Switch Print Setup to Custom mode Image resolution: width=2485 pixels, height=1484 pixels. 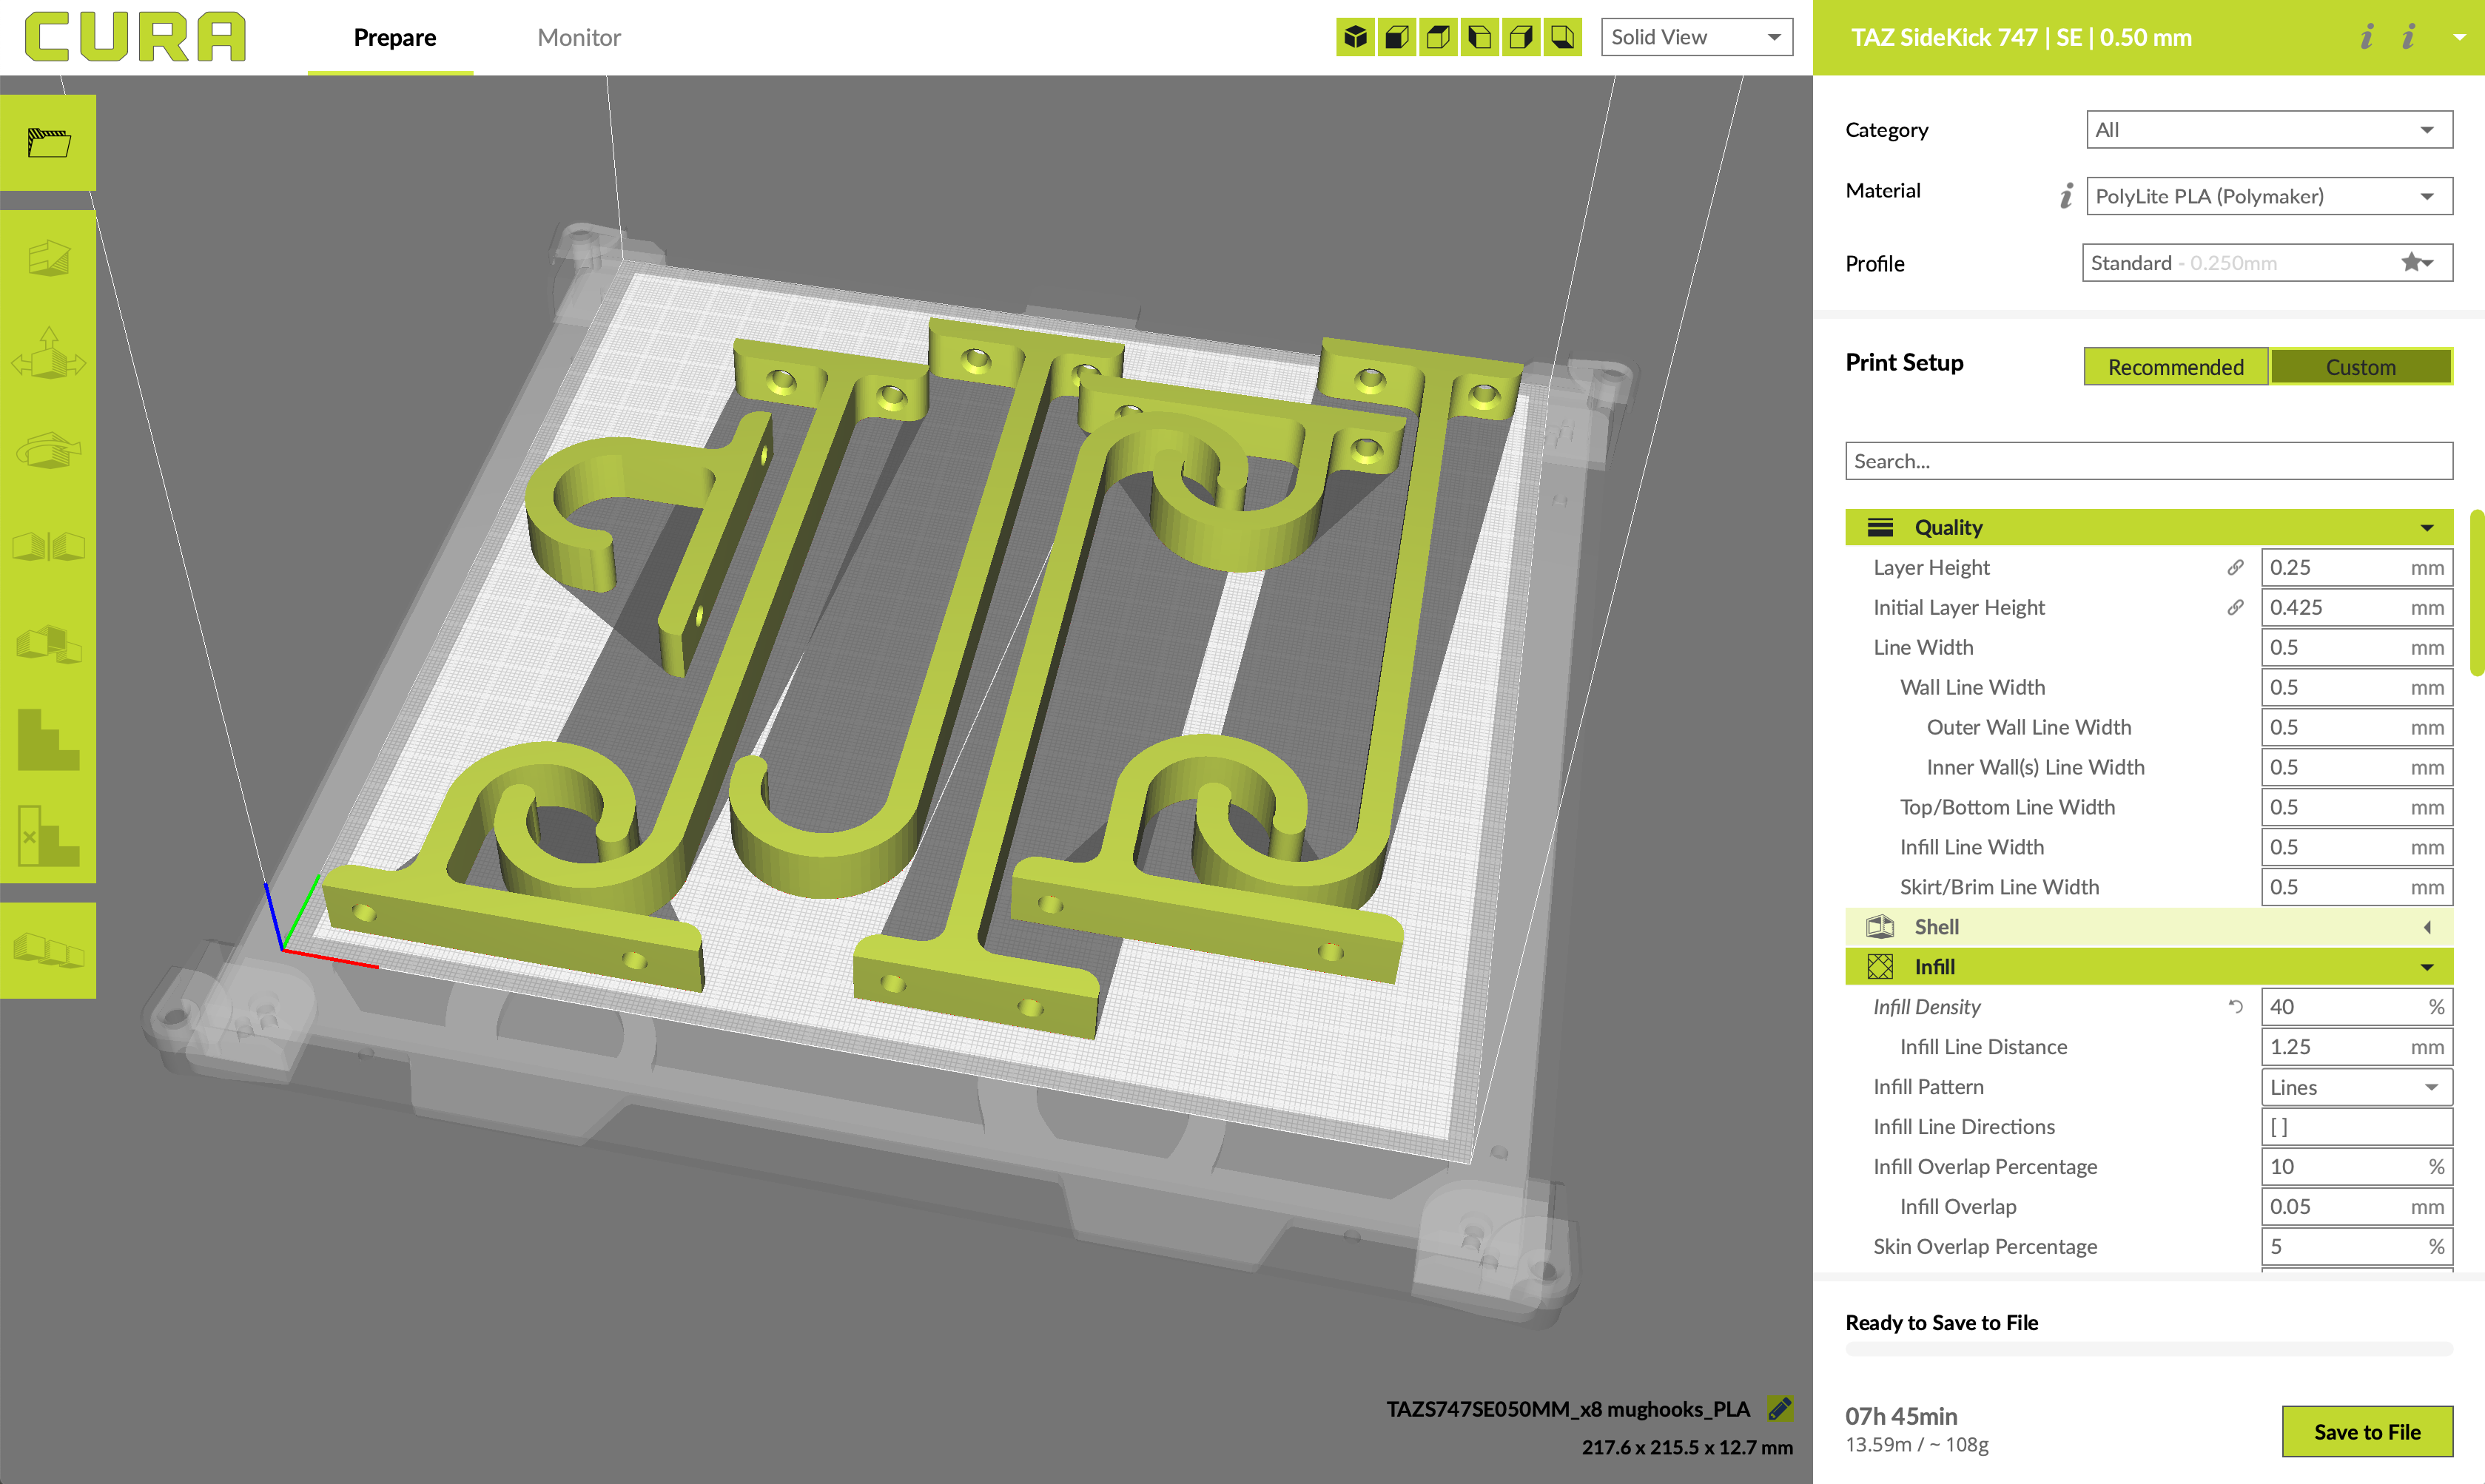(2360, 367)
